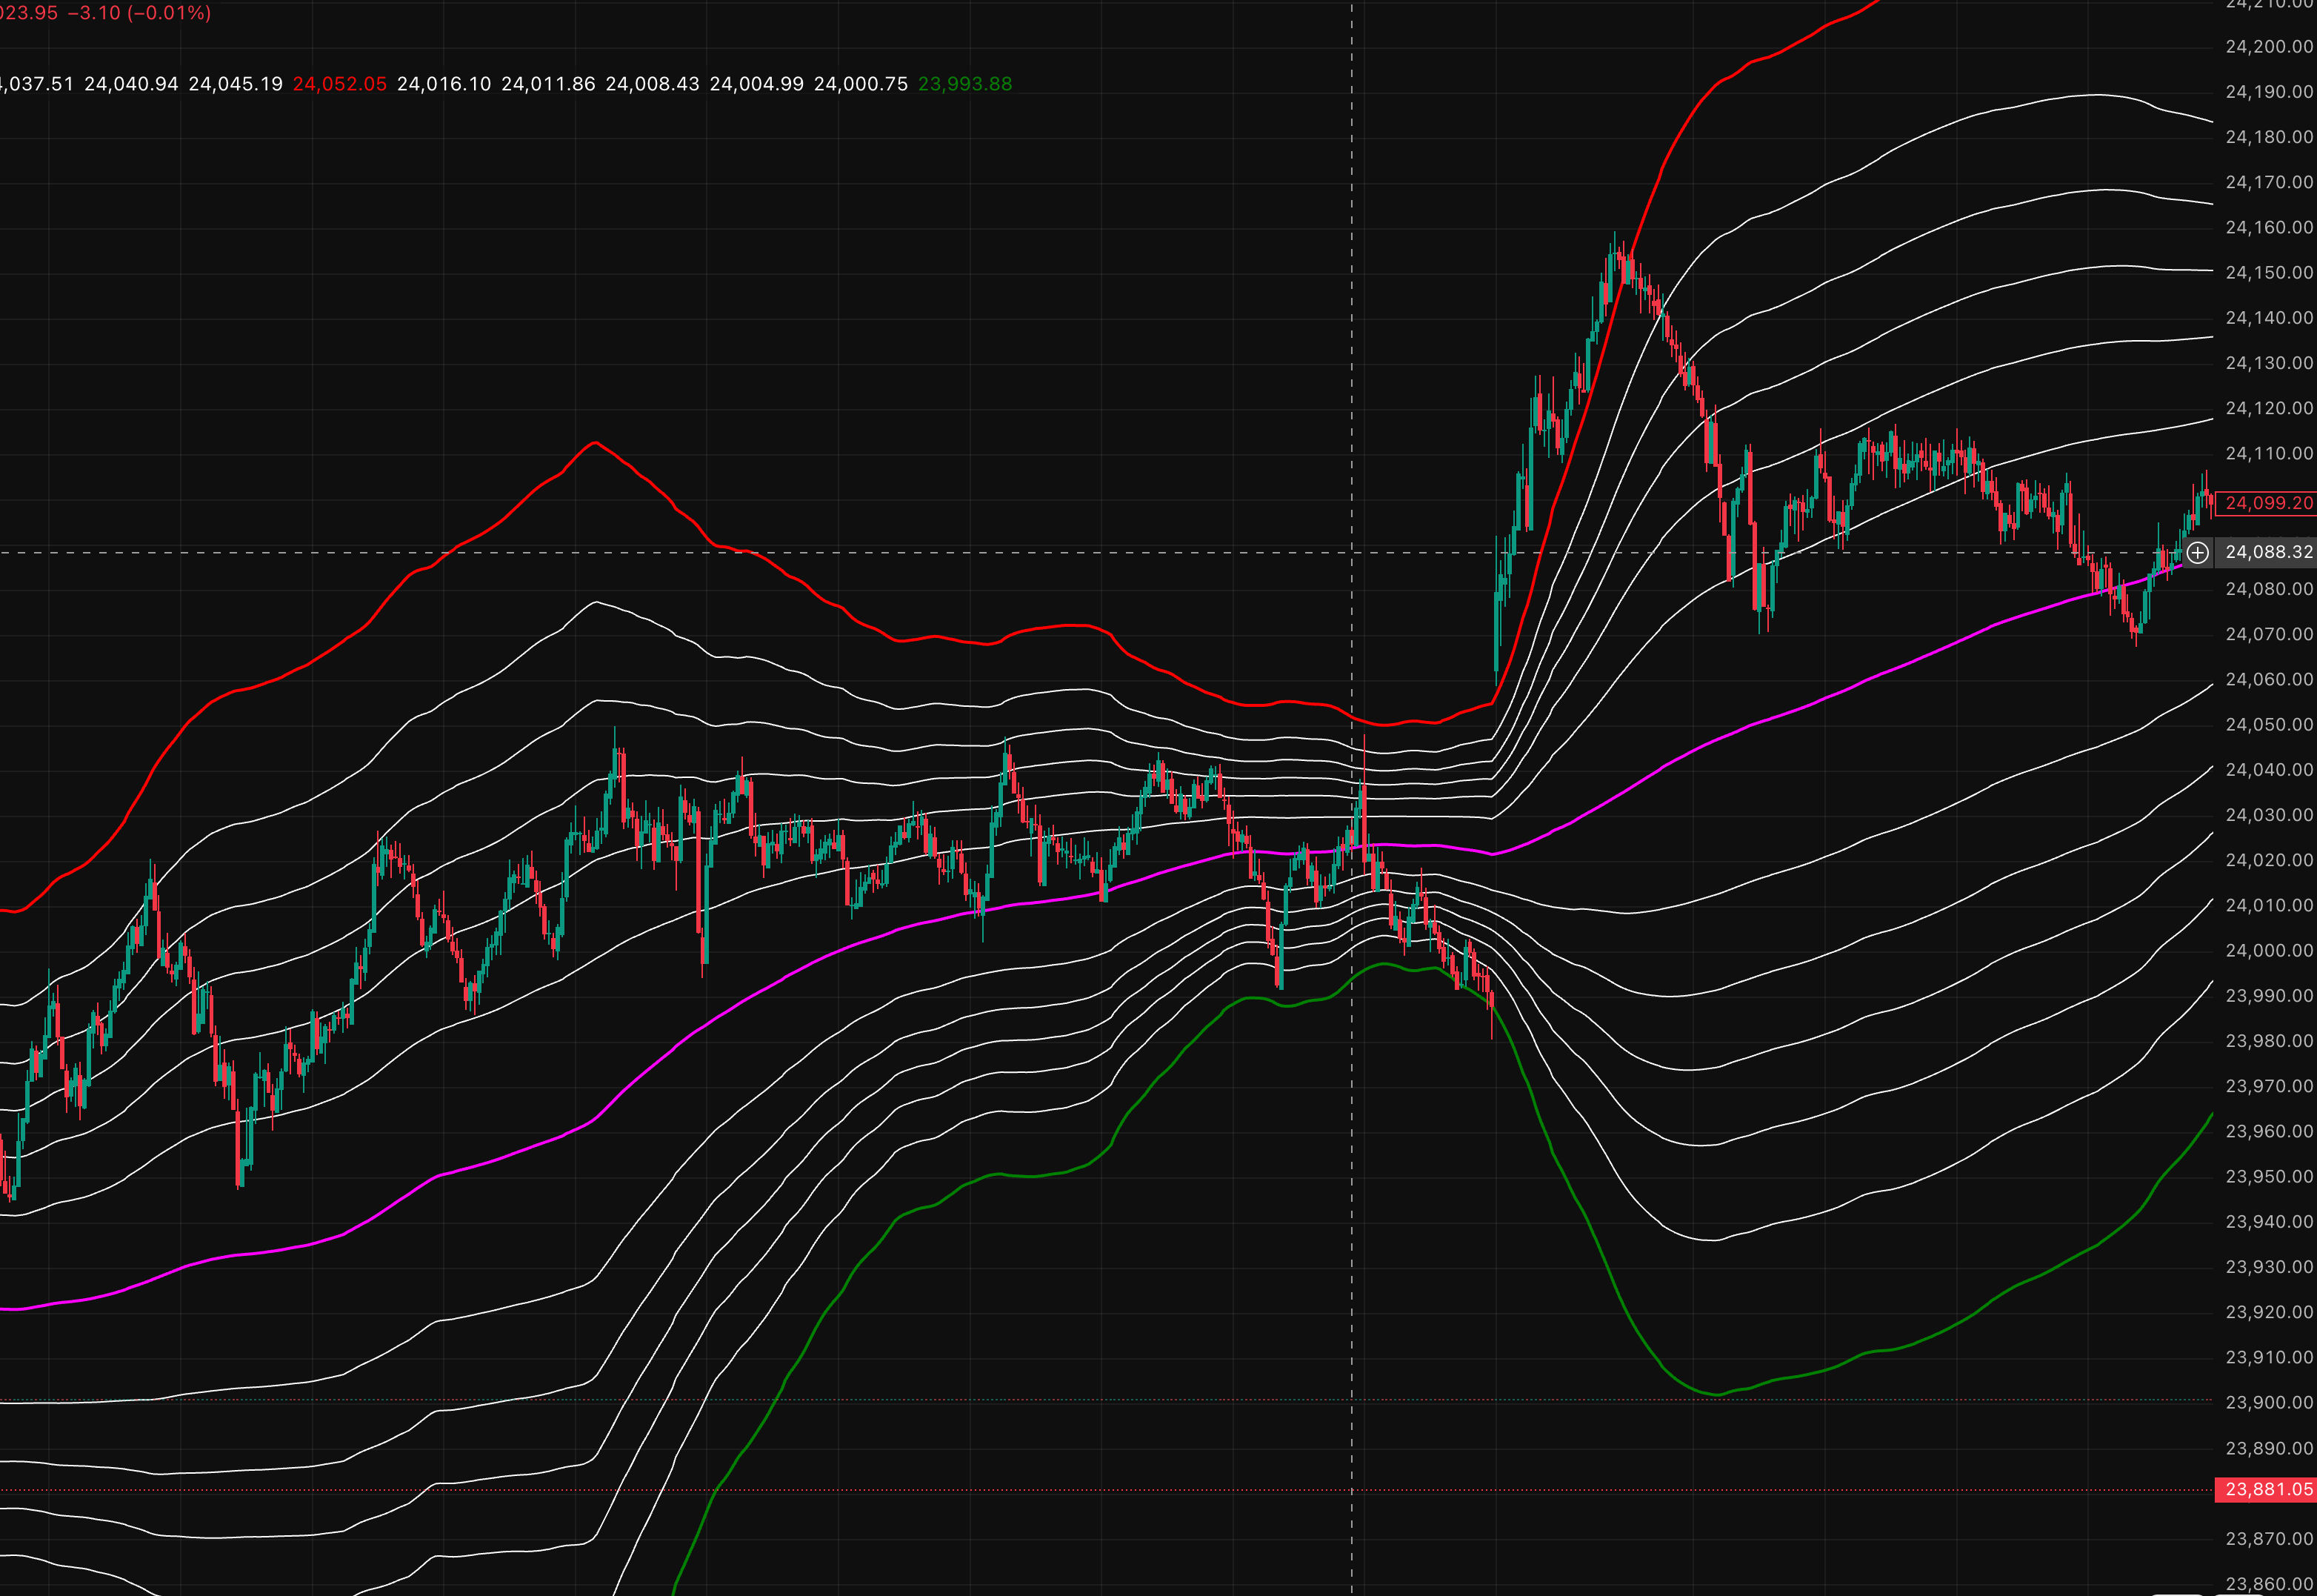This screenshot has height=1596, width=2317.
Task: Click 23,930.00 on the price scale
Action: pyautogui.click(x=2269, y=1267)
